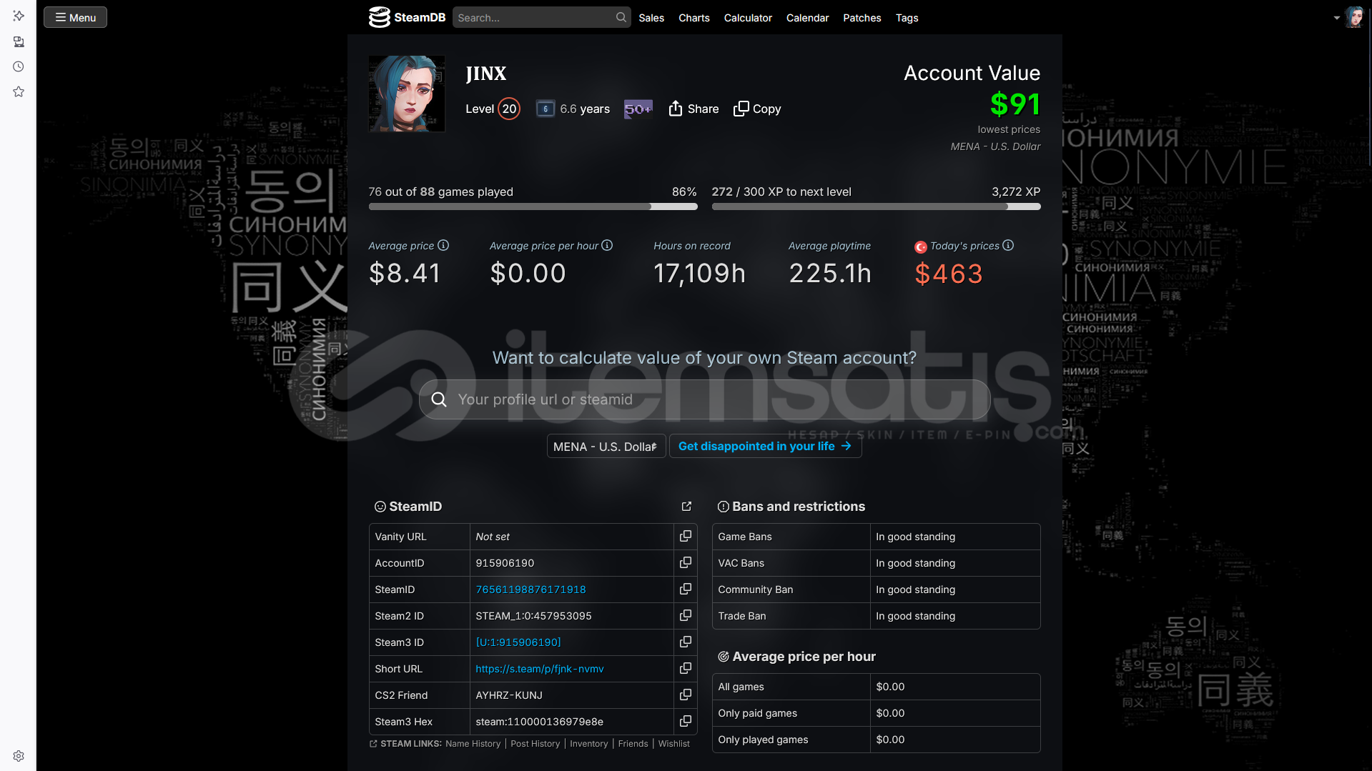Copy the Steam3 ID value
This screenshot has width=1372, height=771.
click(x=685, y=642)
